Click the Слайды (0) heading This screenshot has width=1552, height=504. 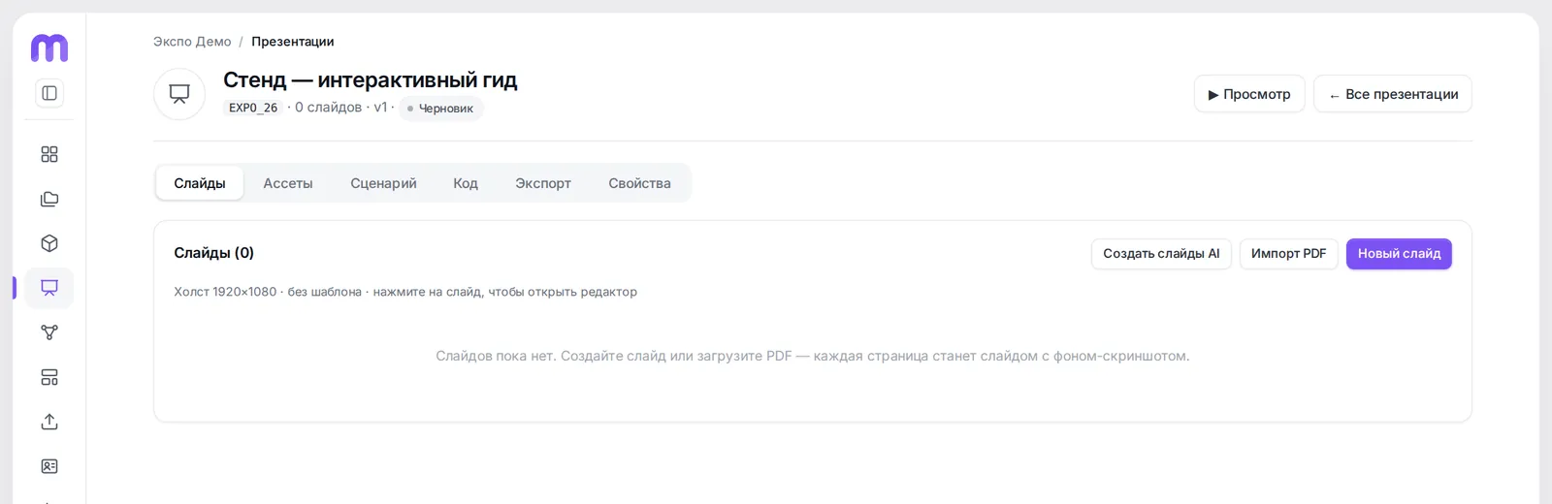(214, 253)
